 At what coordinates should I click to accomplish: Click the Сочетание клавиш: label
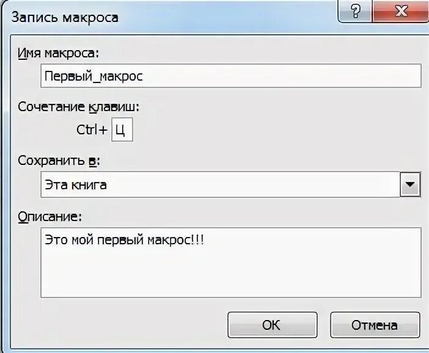click(78, 107)
